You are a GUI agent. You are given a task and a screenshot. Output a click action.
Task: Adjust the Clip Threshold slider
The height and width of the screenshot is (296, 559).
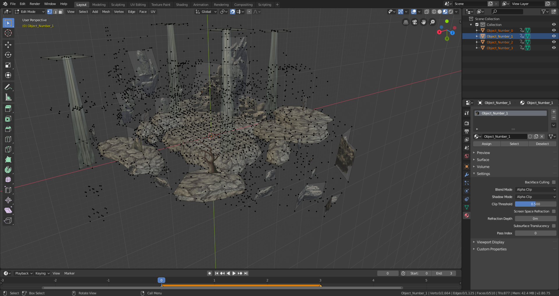[x=535, y=204]
